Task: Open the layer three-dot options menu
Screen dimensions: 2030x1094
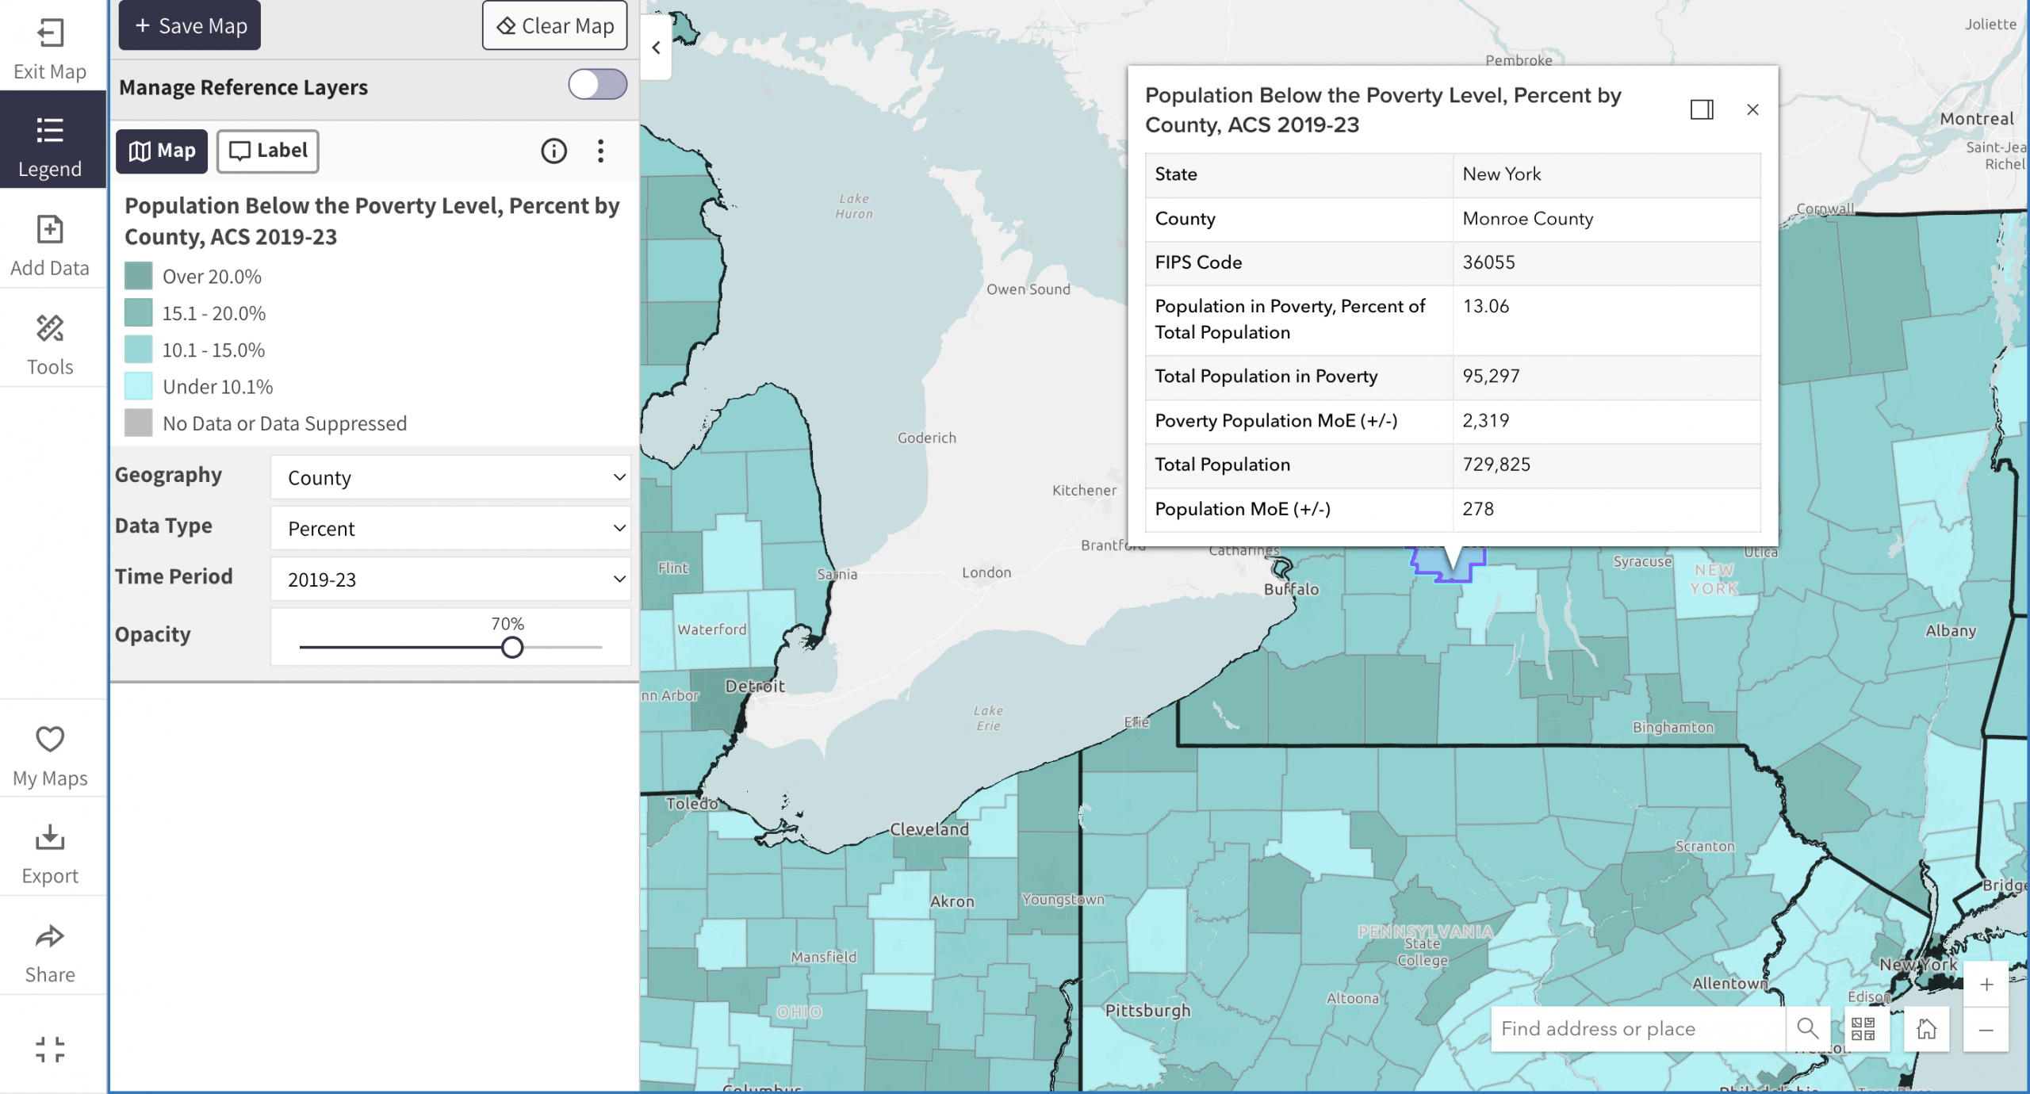Action: tap(600, 151)
